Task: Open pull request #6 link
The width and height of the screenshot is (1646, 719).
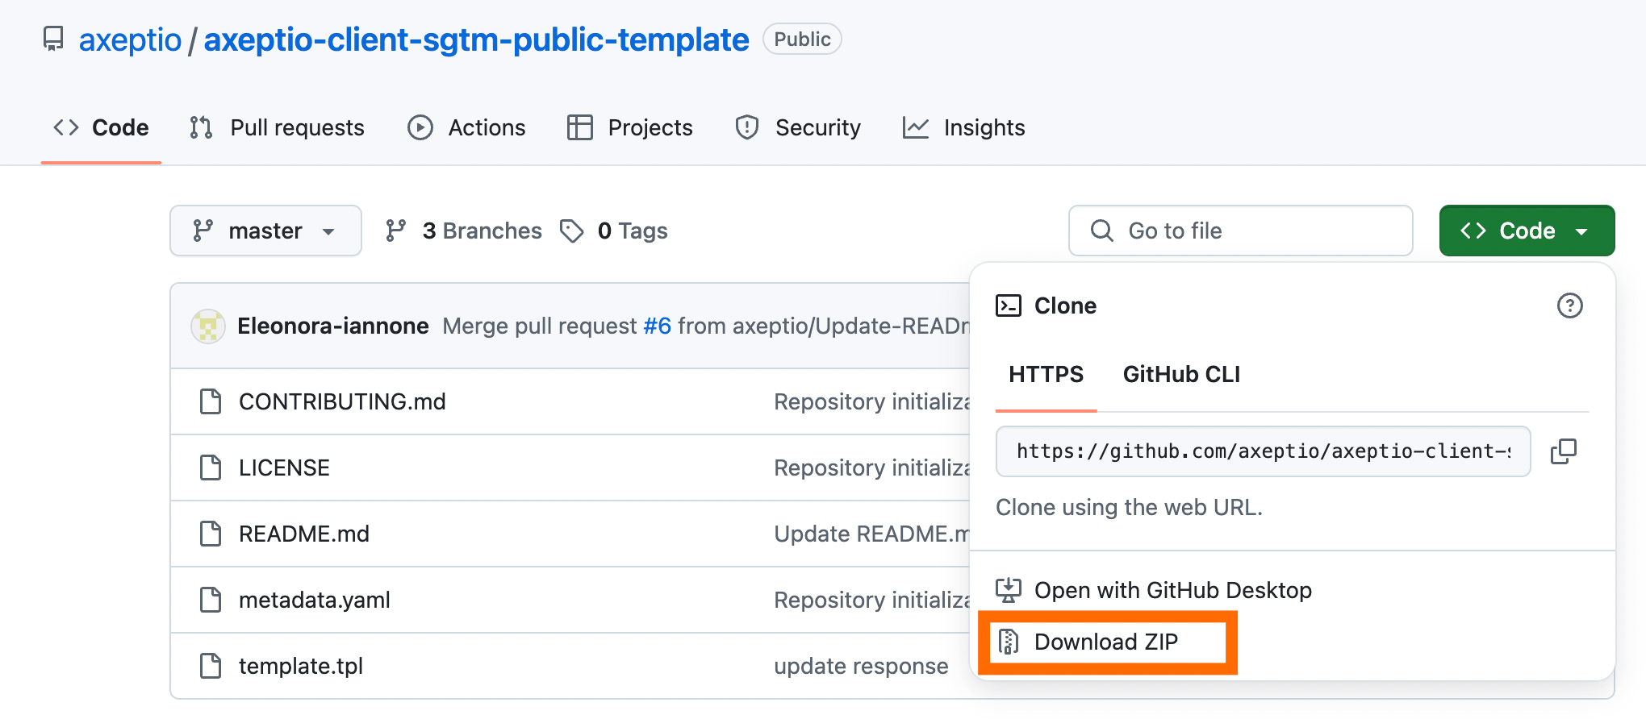Action: 657,326
